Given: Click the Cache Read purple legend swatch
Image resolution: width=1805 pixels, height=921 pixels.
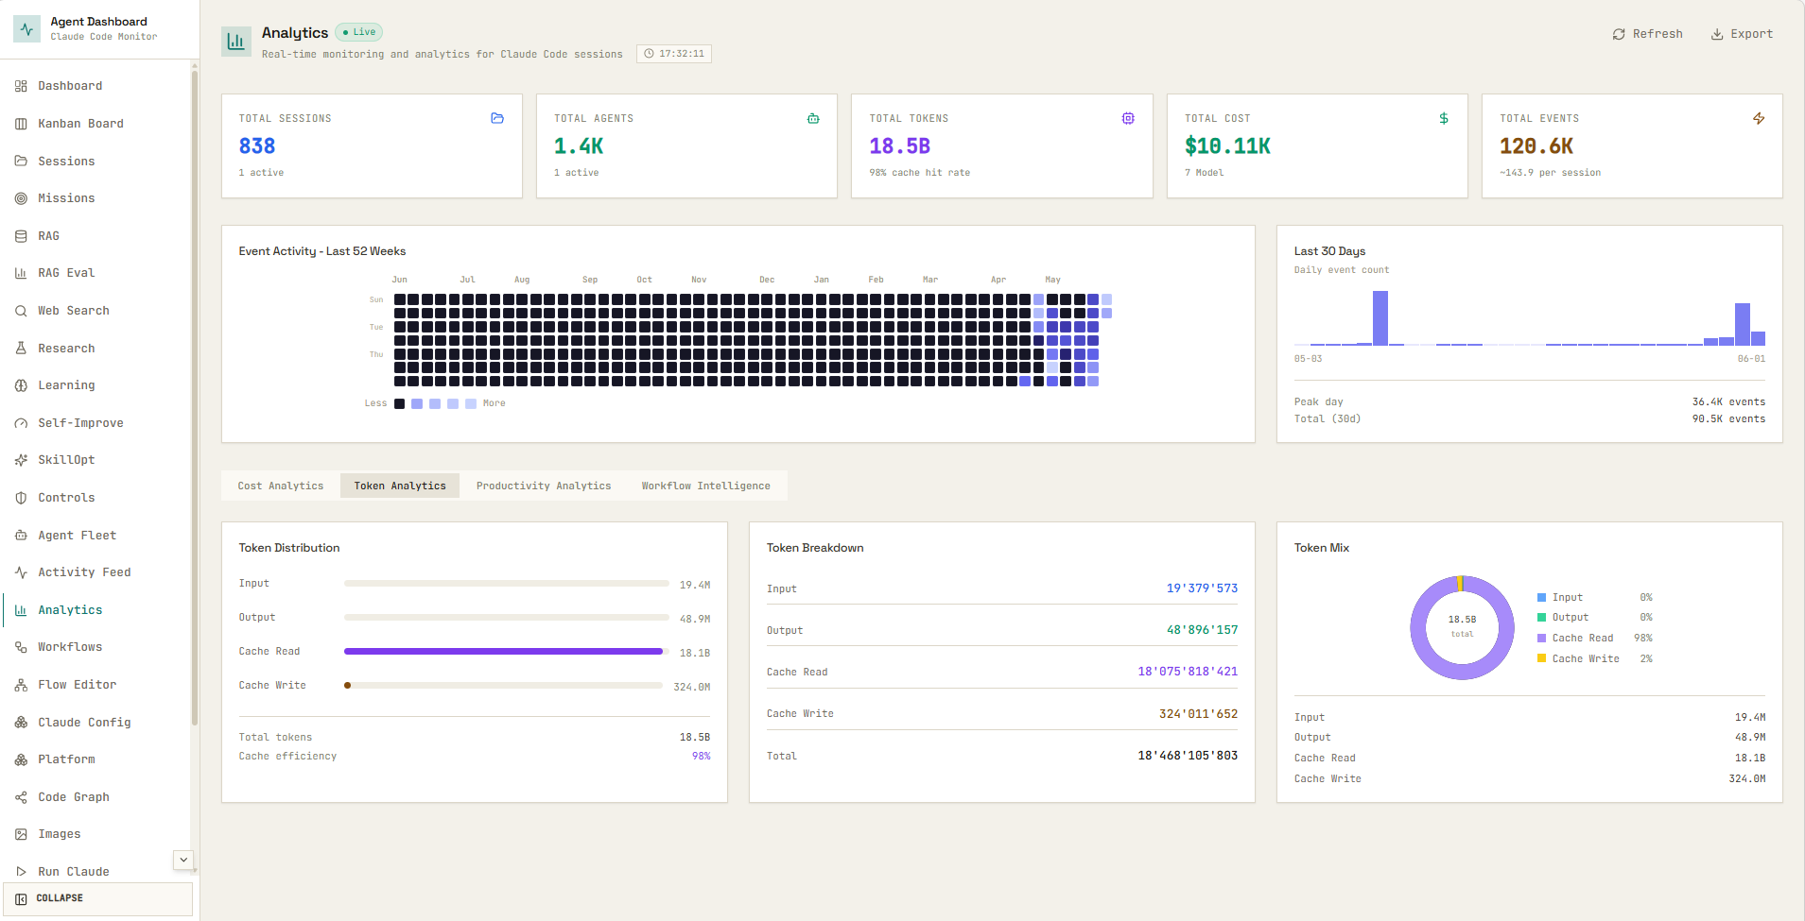Looking at the screenshot, I should point(1542,638).
